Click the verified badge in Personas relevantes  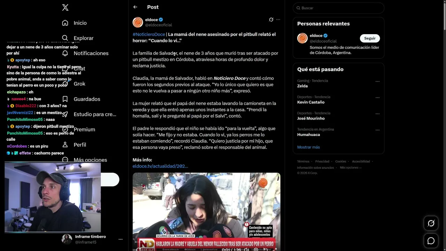[325, 36]
